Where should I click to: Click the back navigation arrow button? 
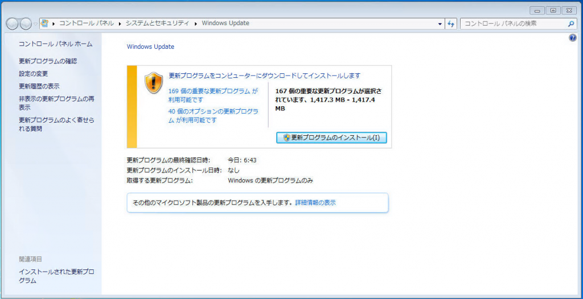(13, 24)
